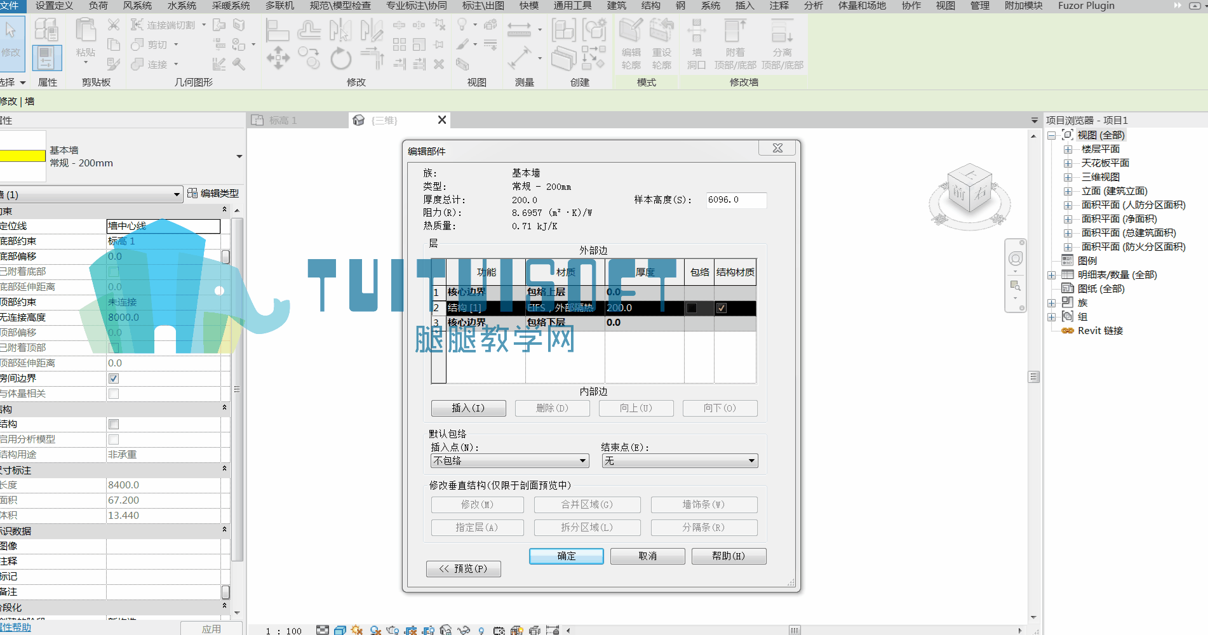
Task: Click the 插入(I) button to add a layer
Action: [469, 408]
